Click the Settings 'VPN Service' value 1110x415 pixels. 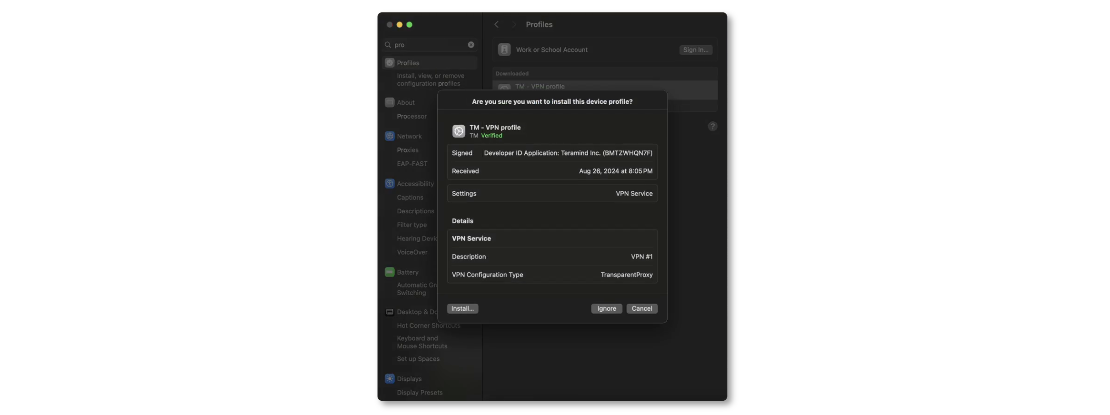[x=634, y=194]
